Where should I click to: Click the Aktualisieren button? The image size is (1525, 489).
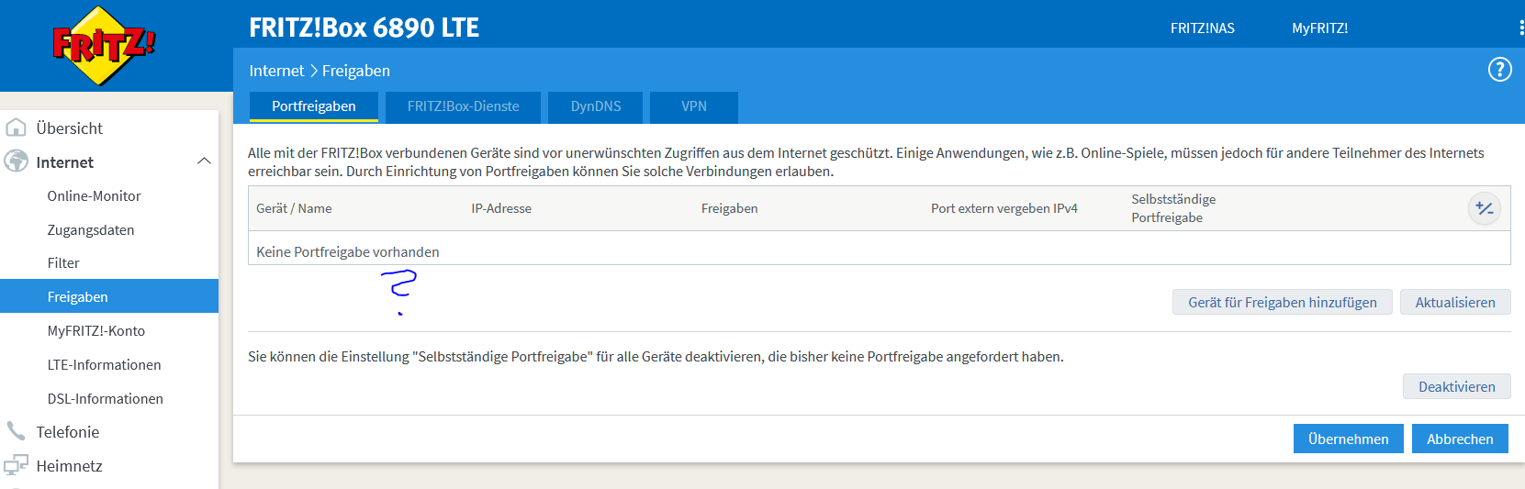tap(1455, 302)
